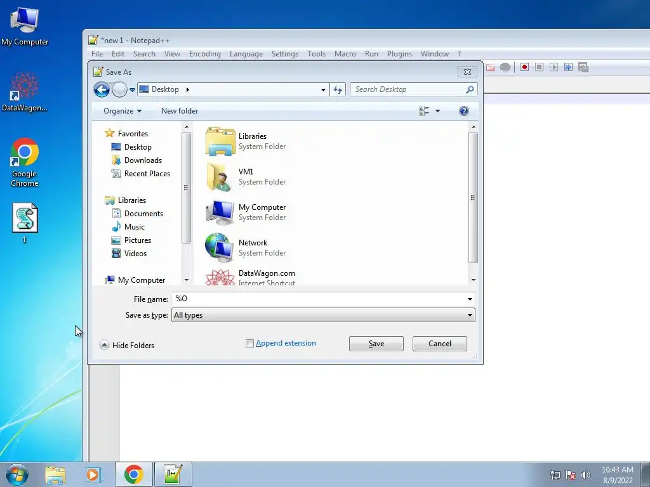Click the change view icon

point(424,111)
